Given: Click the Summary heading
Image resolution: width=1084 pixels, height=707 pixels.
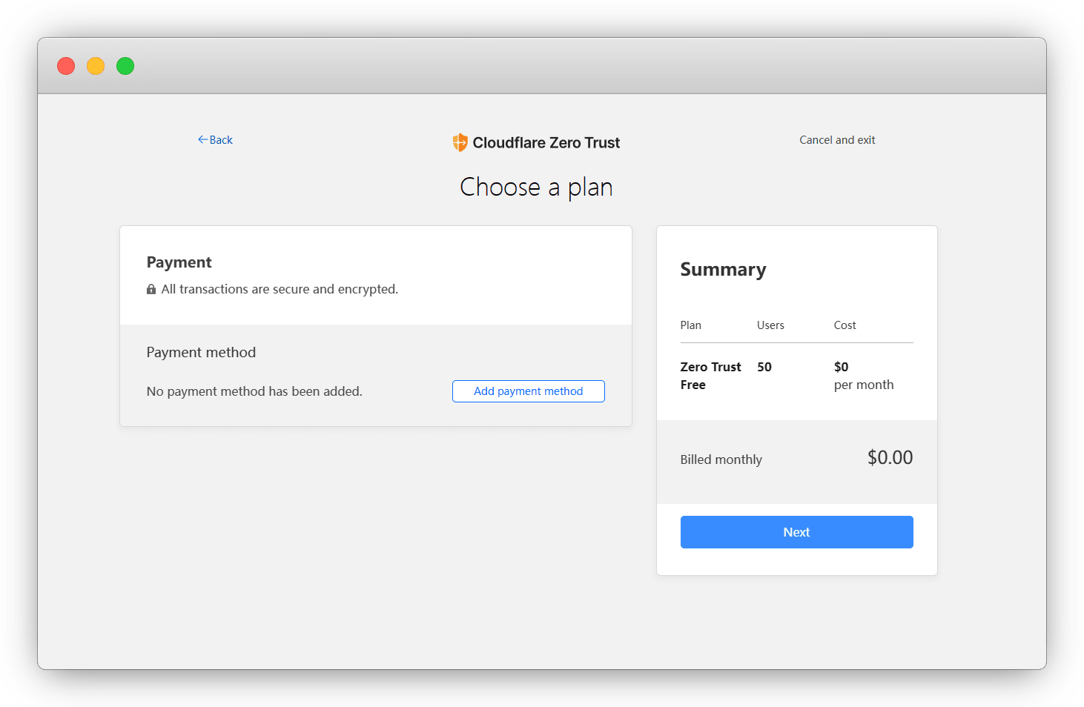Looking at the screenshot, I should [x=724, y=270].
